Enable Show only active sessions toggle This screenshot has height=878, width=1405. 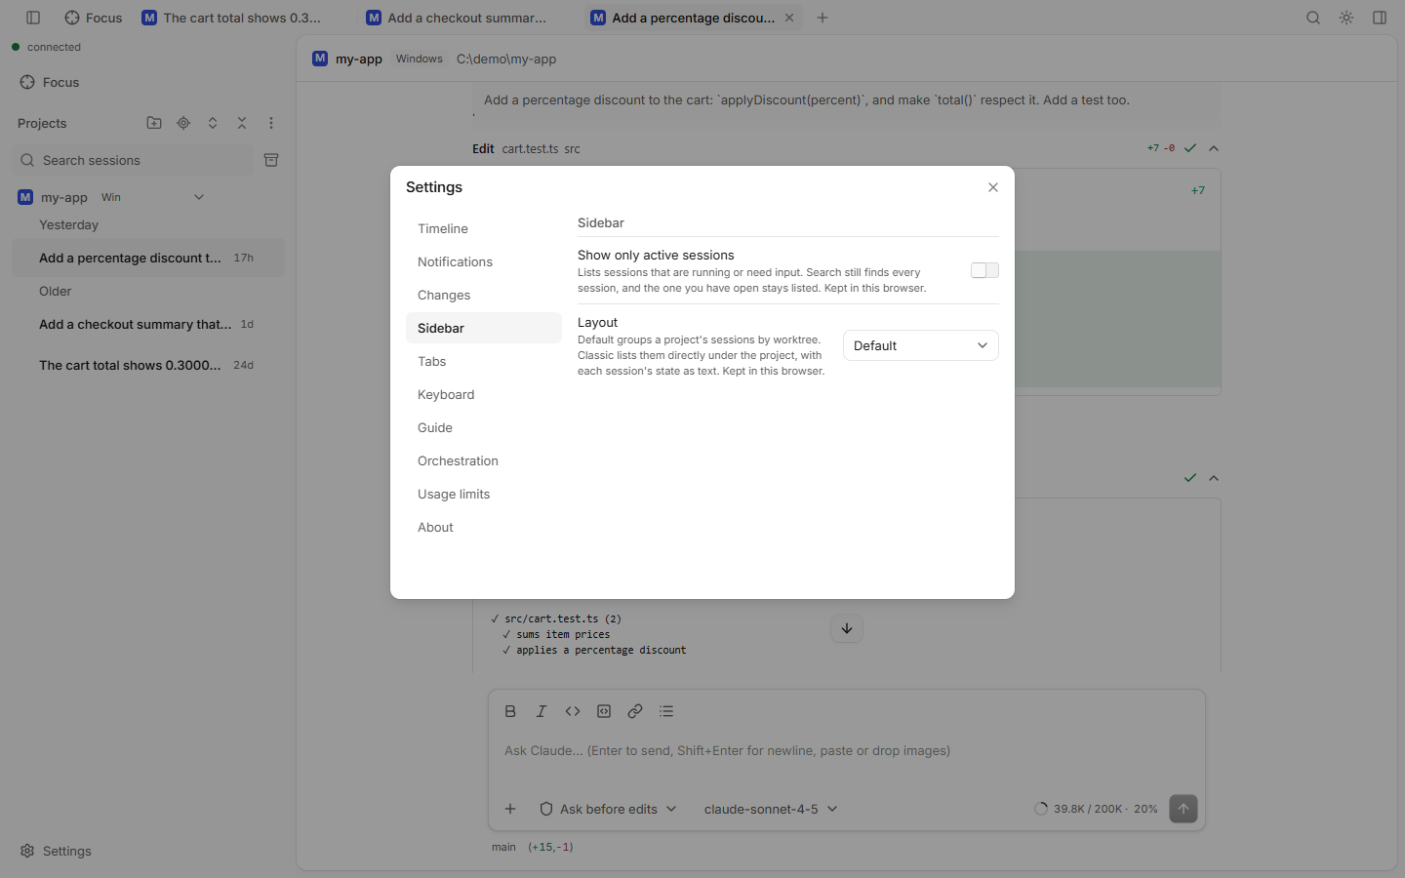984,270
